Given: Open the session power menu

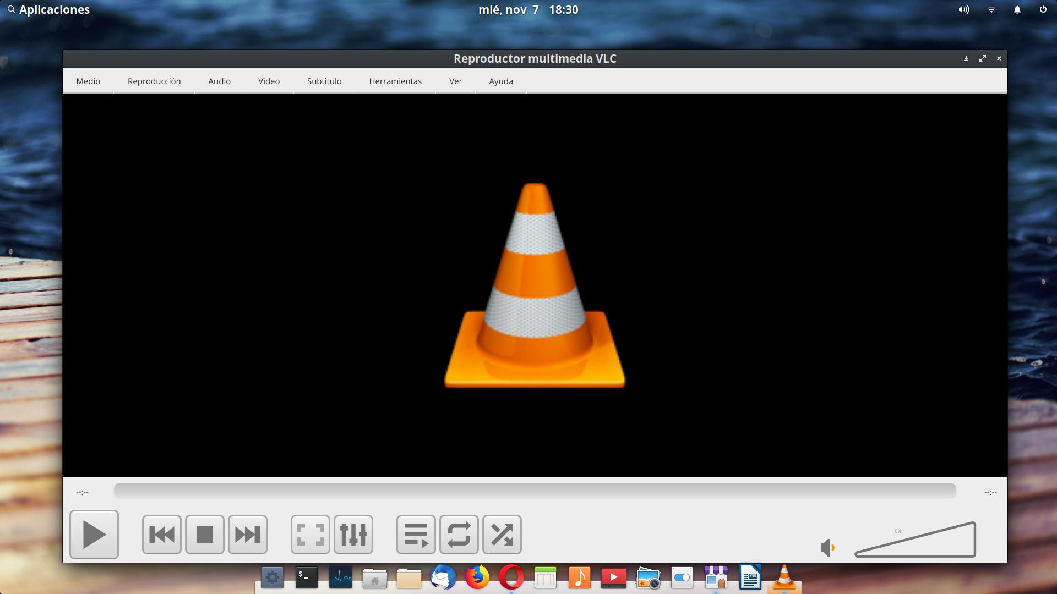Looking at the screenshot, I should (1043, 9).
